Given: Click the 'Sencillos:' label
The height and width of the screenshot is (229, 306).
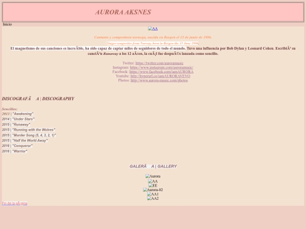Looking at the screenshot, I should pos(10,109).
